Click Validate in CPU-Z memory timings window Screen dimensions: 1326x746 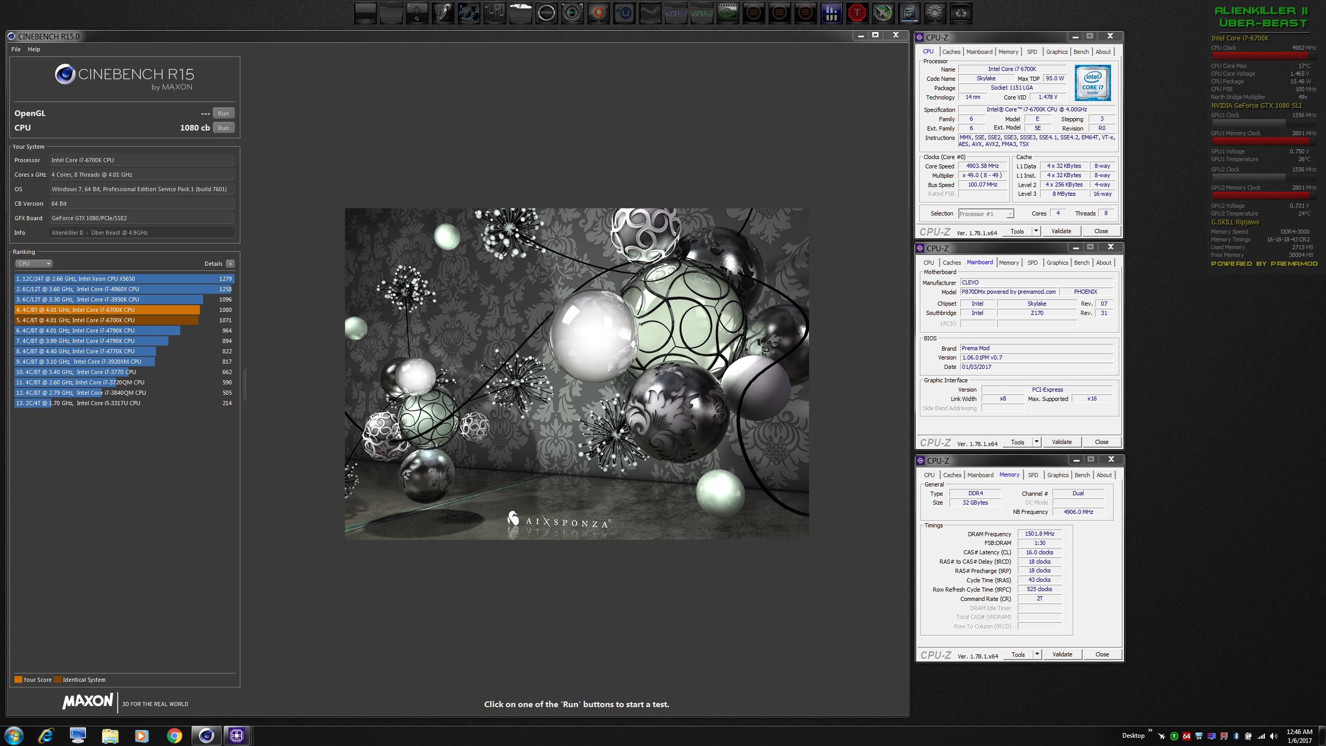pos(1062,654)
